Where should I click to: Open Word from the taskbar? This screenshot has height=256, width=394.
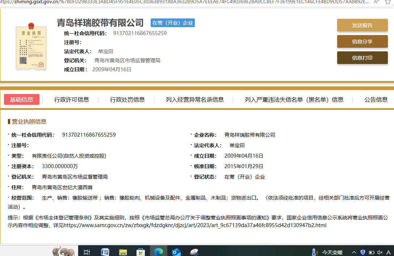(x=105, y=252)
